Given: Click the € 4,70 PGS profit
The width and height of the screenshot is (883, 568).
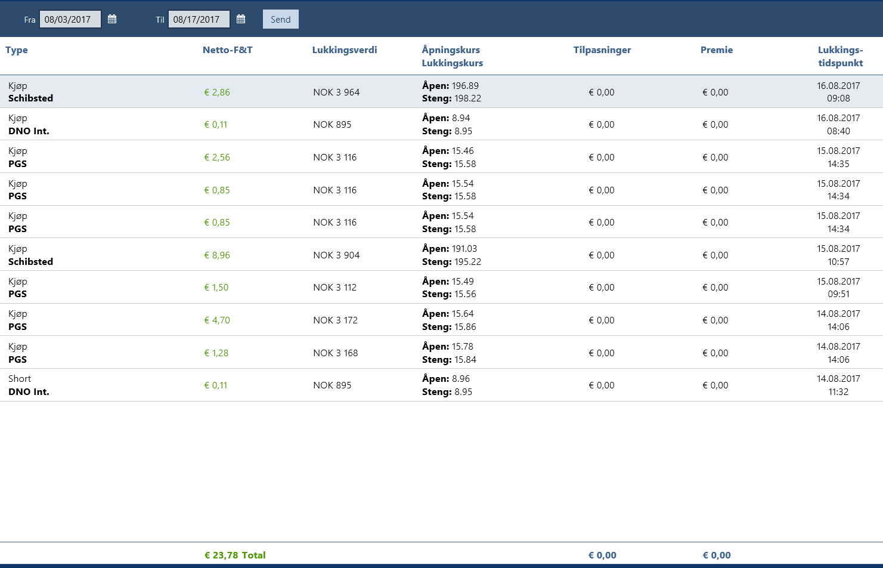Looking at the screenshot, I should [217, 320].
